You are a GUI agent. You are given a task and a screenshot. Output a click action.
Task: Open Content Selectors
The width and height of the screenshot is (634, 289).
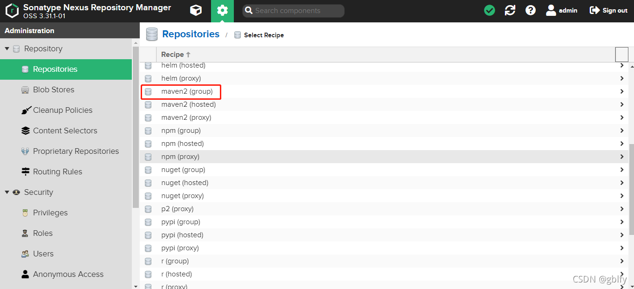click(x=65, y=131)
